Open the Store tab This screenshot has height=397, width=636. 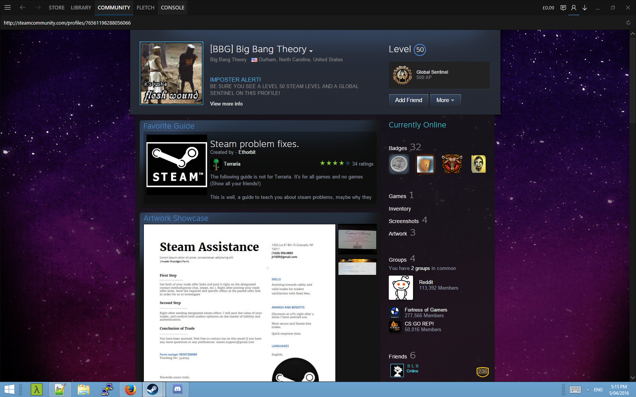pos(56,8)
